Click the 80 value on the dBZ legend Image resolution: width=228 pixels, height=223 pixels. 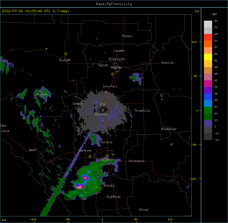coord(216,21)
